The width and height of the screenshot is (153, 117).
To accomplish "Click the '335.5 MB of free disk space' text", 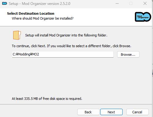I will pos(47,99).
